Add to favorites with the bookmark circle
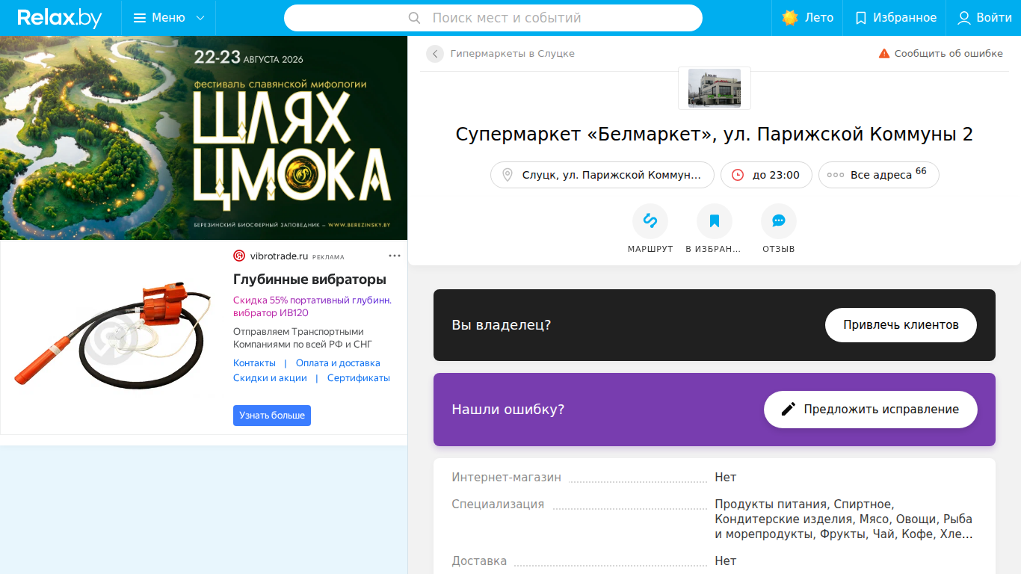The height and width of the screenshot is (574, 1021). (715, 221)
